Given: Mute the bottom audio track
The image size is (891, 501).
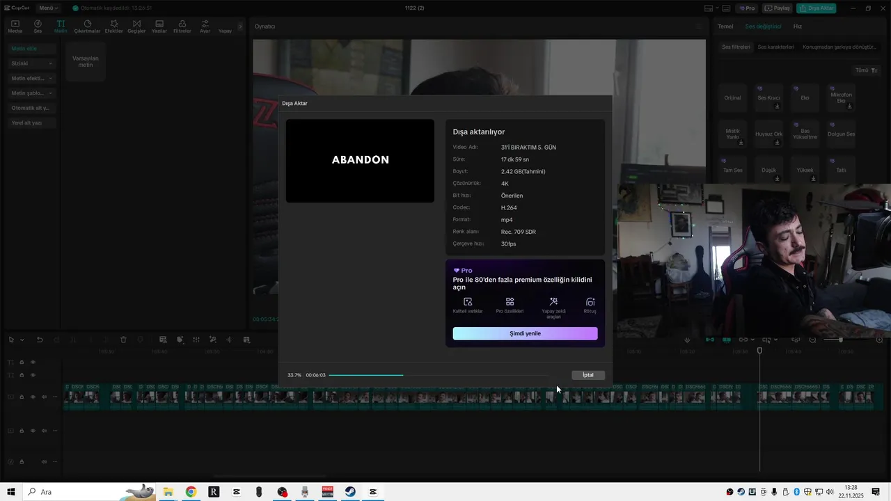Looking at the screenshot, I should pyautogui.click(x=44, y=461).
